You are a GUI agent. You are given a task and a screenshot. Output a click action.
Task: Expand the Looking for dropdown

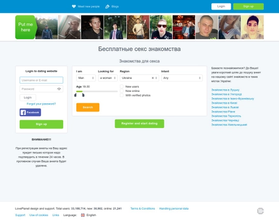[x=108, y=78]
